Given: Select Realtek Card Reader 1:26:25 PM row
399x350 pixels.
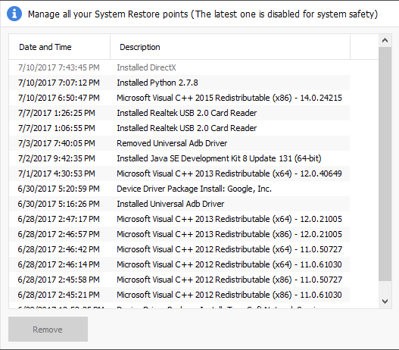Looking at the screenshot, I should pyautogui.click(x=179, y=113).
